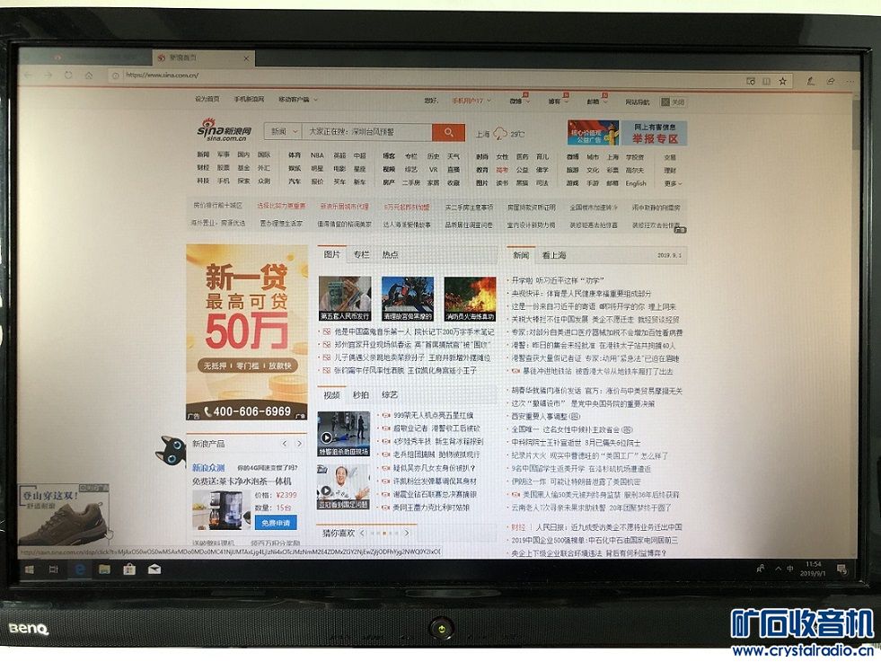Add page to favorites with star icon
The width and height of the screenshot is (881, 662).
783,82
